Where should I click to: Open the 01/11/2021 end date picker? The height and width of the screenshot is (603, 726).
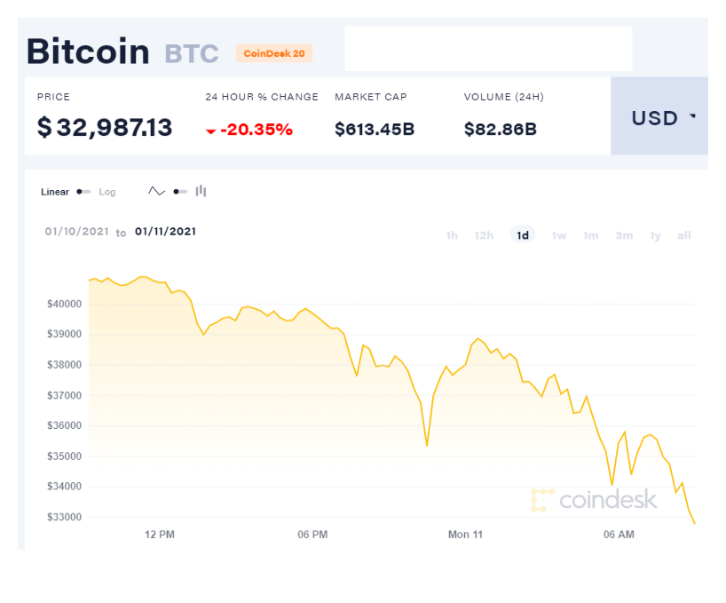[165, 232]
